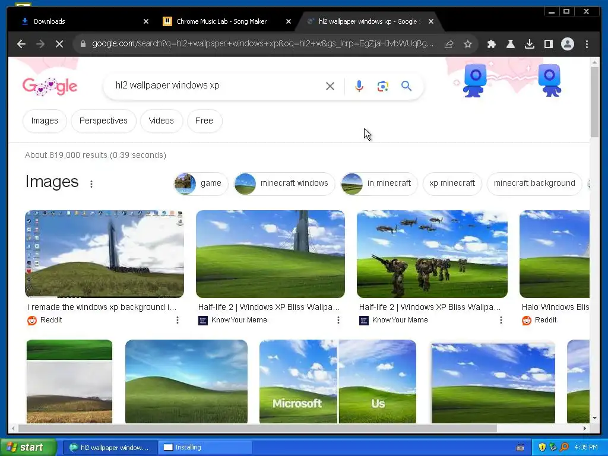This screenshot has height=456, width=608.
Task: Open 'i remade the windows xp background' link
Action: 102,307
